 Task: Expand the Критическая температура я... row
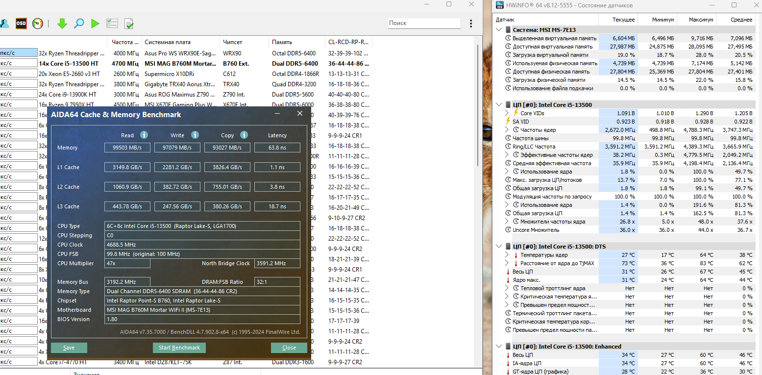pyautogui.click(x=507, y=297)
